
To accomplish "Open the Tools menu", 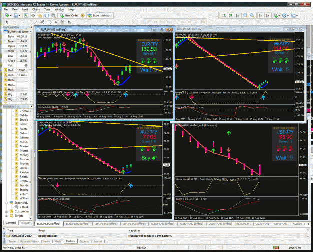I will [47, 9].
